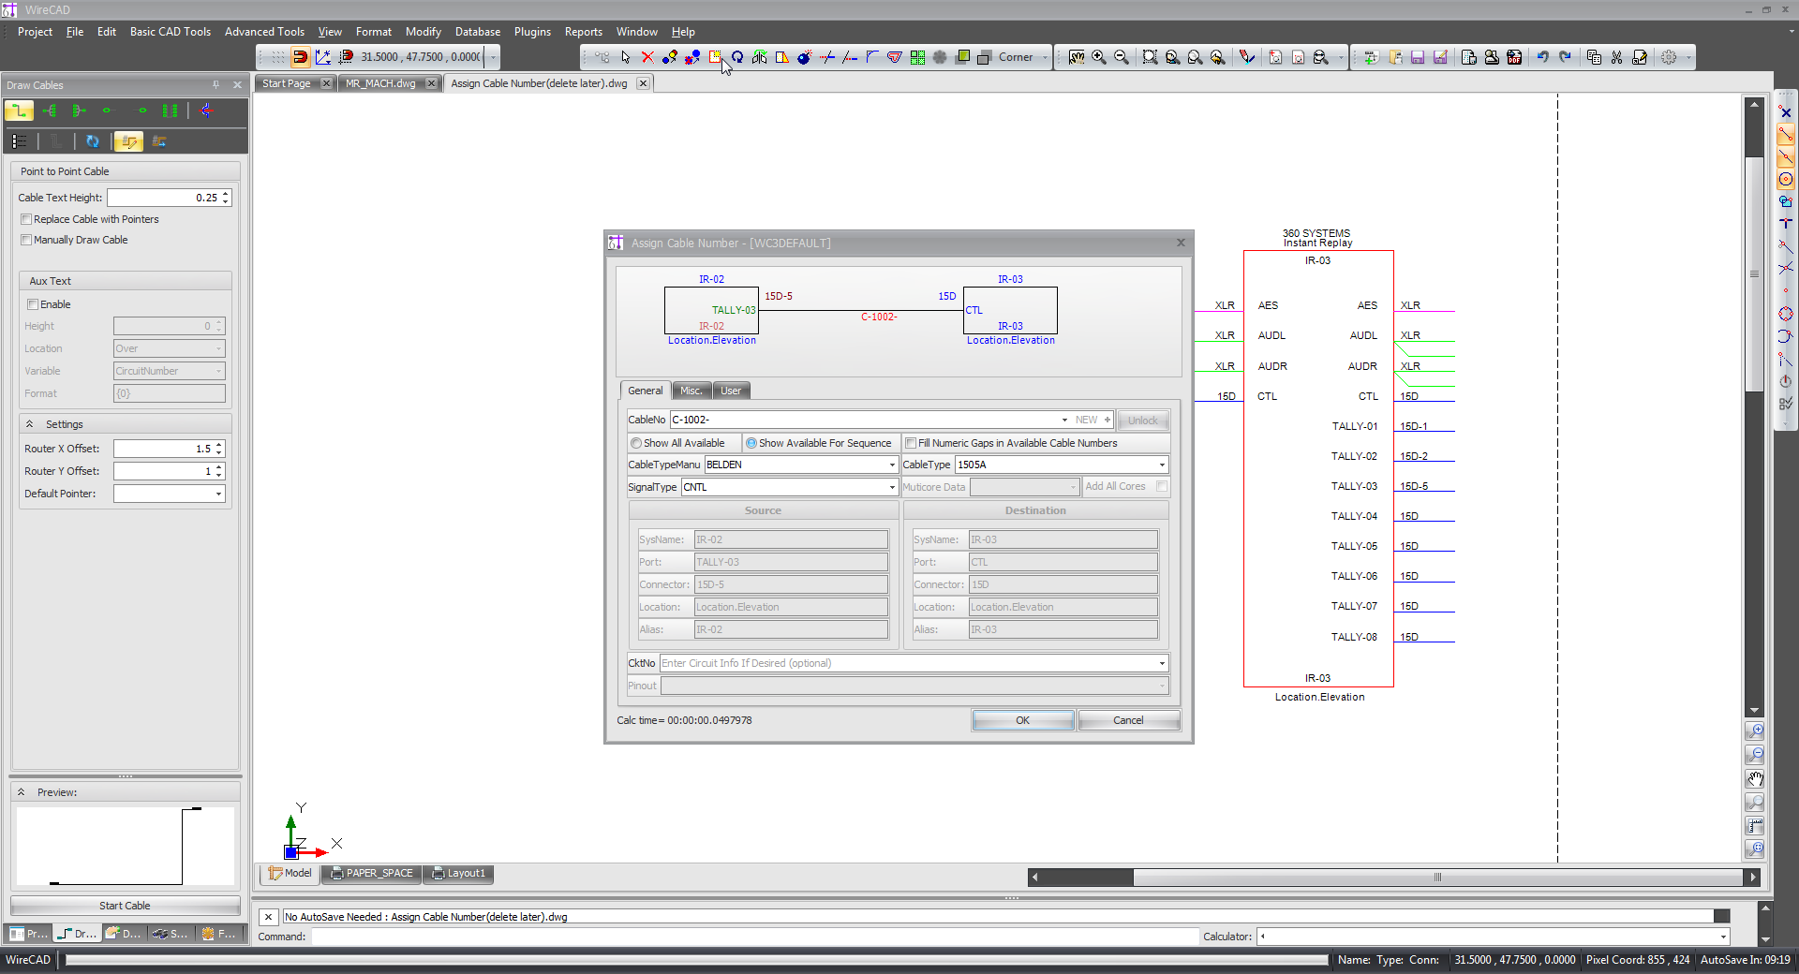Click the redo arrow icon
The width and height of the screenshot is (1799, 974).
tap(1565, 57)
